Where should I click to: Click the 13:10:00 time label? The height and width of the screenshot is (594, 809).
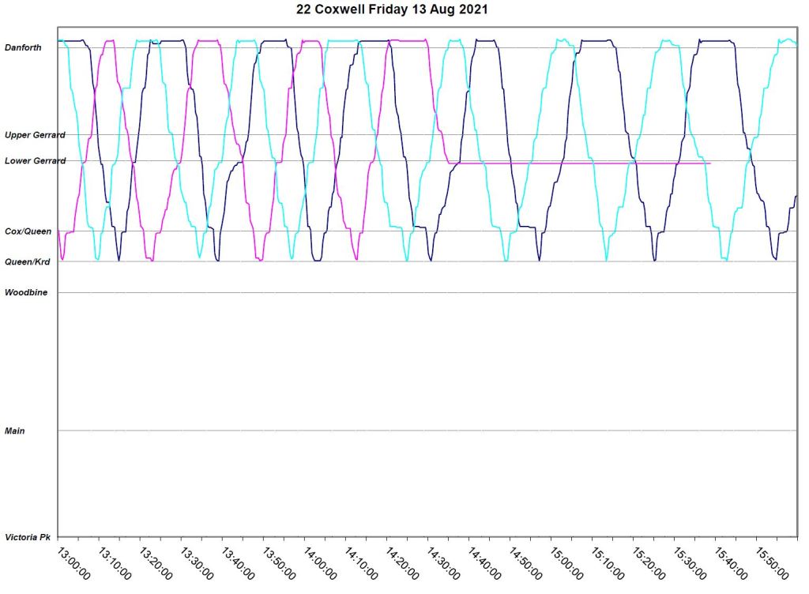[115, 562]
